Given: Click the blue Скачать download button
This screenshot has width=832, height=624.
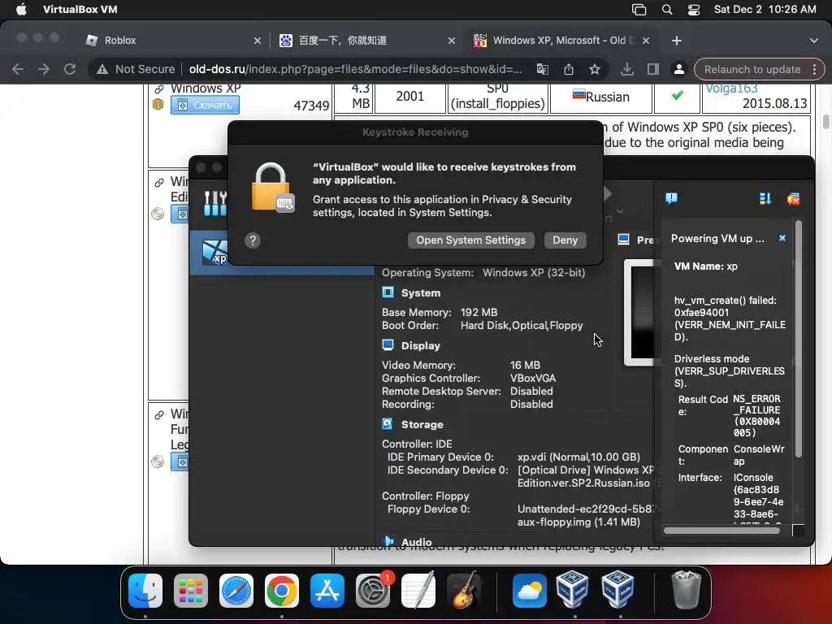Looking at the screenshot, I should coord(205,105).
